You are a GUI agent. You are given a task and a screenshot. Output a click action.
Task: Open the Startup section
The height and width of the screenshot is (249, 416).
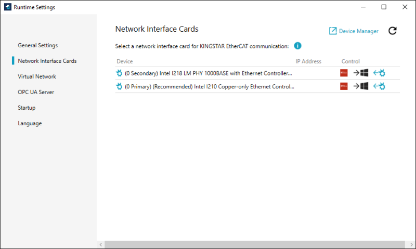[27, 108]
